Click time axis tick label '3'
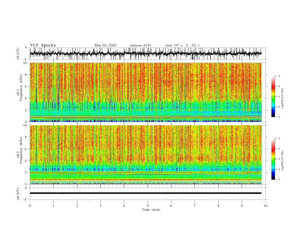The image size is (299, 231). coord(100,206)
